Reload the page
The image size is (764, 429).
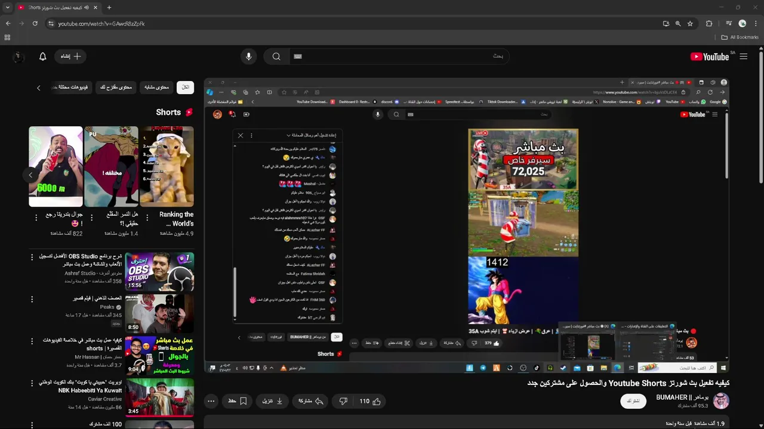(x=35, y=23)
